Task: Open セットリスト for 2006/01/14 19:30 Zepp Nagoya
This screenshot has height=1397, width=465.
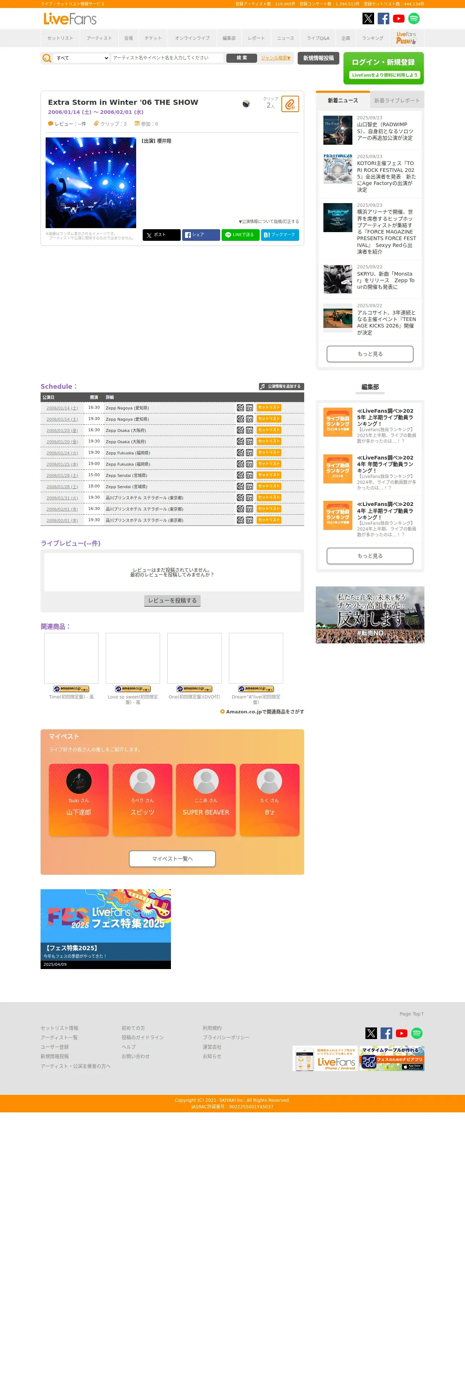Action: tap(268, 419)
